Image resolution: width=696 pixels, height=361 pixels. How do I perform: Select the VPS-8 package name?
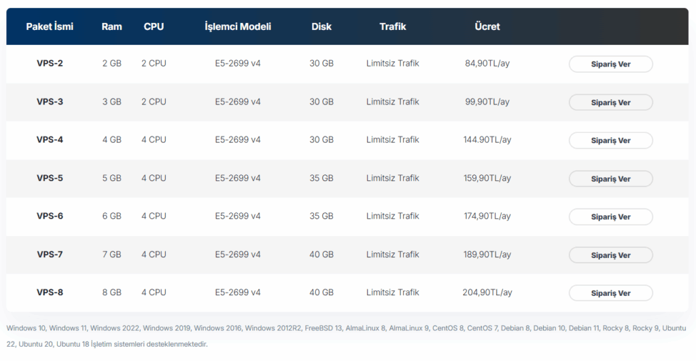50,292
